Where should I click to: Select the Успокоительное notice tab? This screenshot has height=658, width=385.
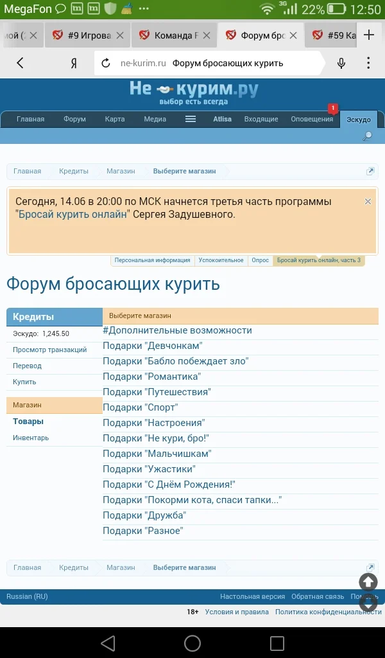221,260
